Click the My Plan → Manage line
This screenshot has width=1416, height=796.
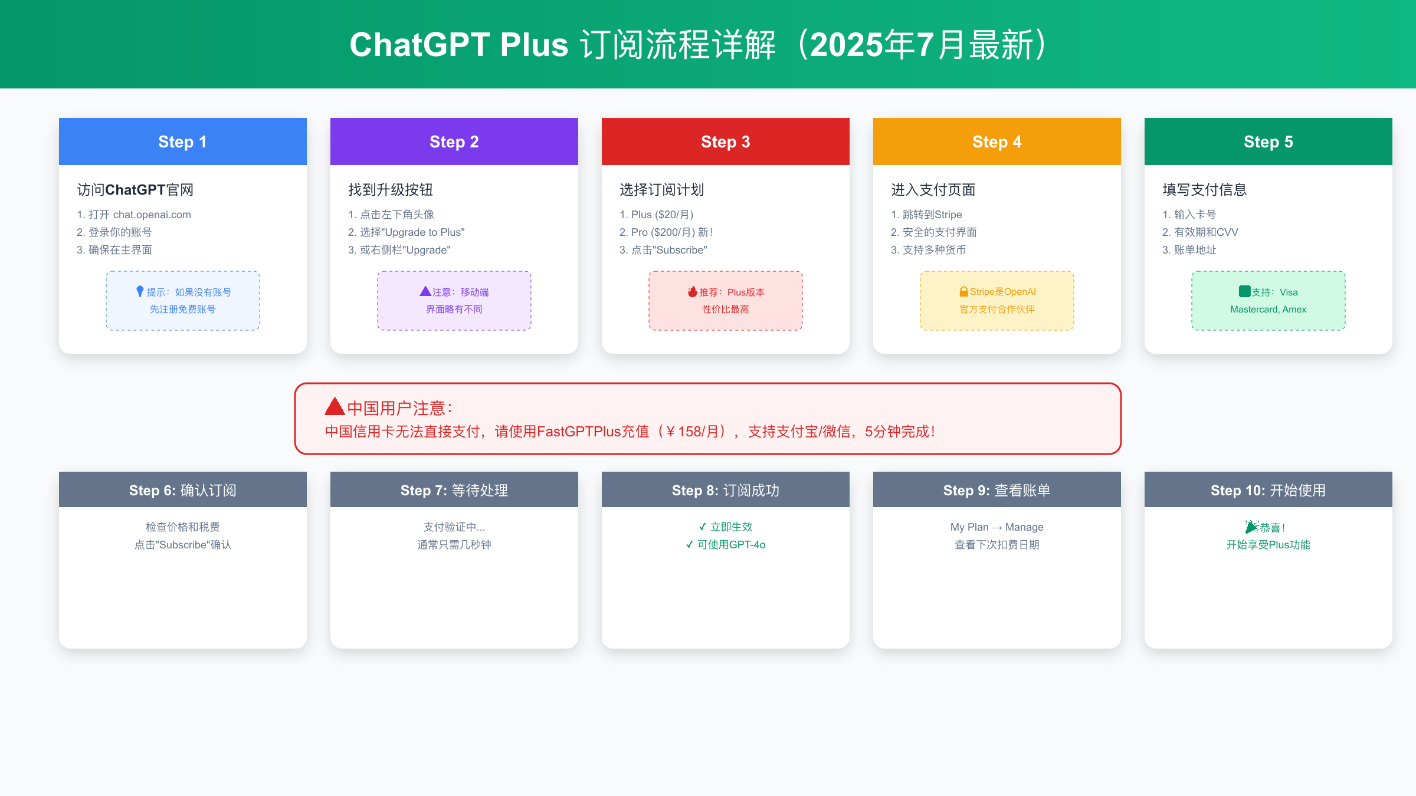(997, 527)
